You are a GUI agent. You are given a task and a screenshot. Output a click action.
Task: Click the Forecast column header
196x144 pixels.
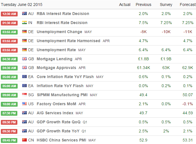pyautogui.click(x=187, y=5)
